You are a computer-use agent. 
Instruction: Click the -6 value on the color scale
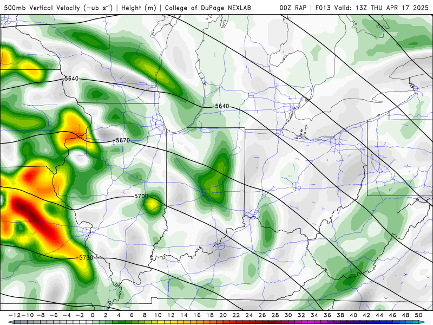coord(54,315)
